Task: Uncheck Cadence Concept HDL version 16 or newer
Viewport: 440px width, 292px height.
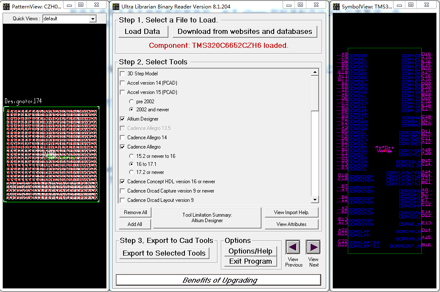Action: pyautogui.click(x=122, y=182)
